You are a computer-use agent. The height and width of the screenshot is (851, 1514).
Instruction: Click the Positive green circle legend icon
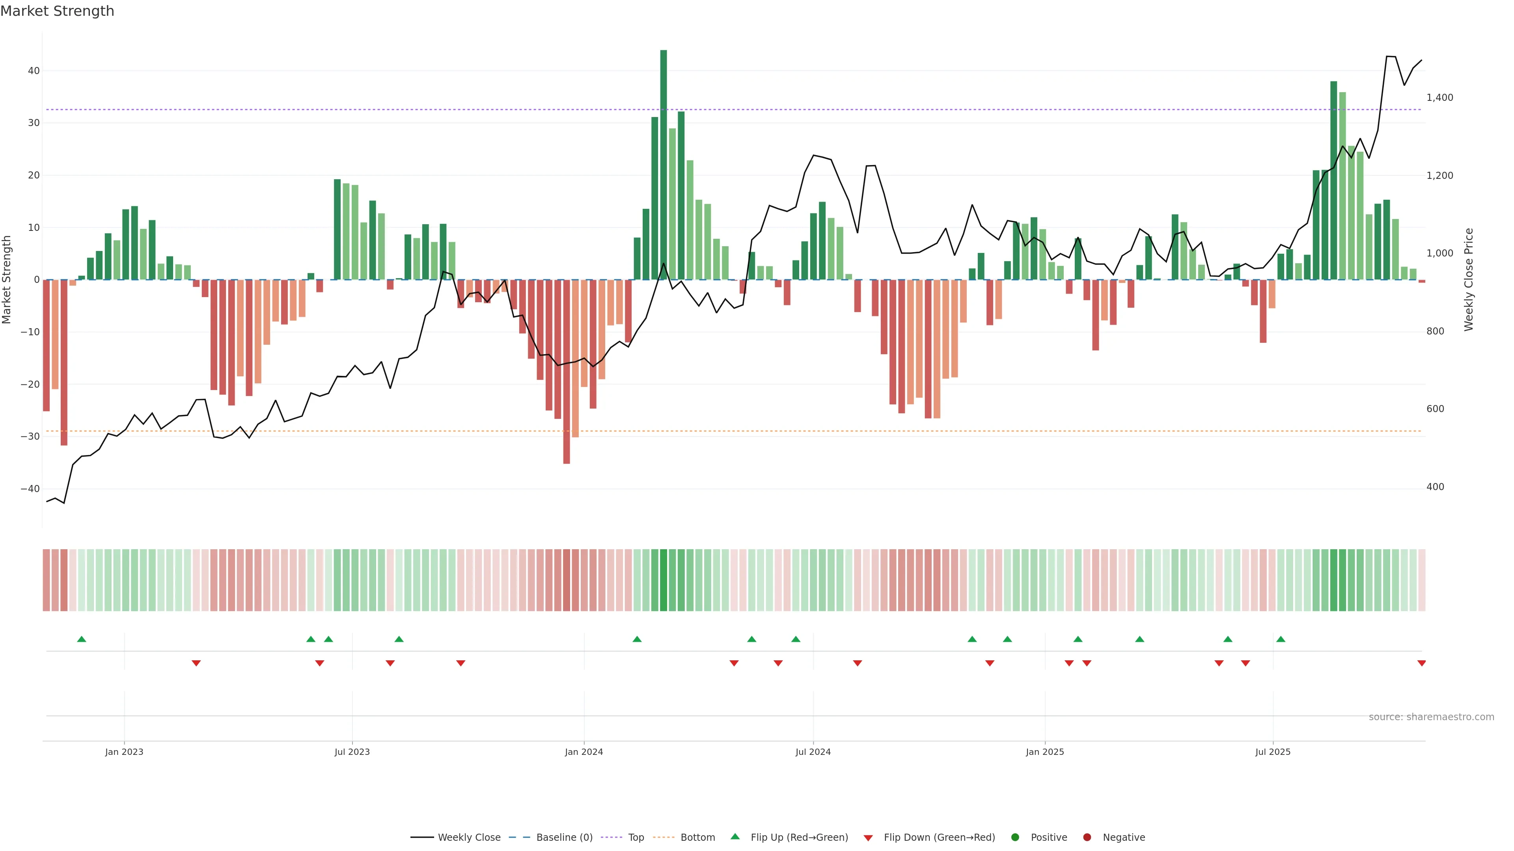tap(1015, 838)
